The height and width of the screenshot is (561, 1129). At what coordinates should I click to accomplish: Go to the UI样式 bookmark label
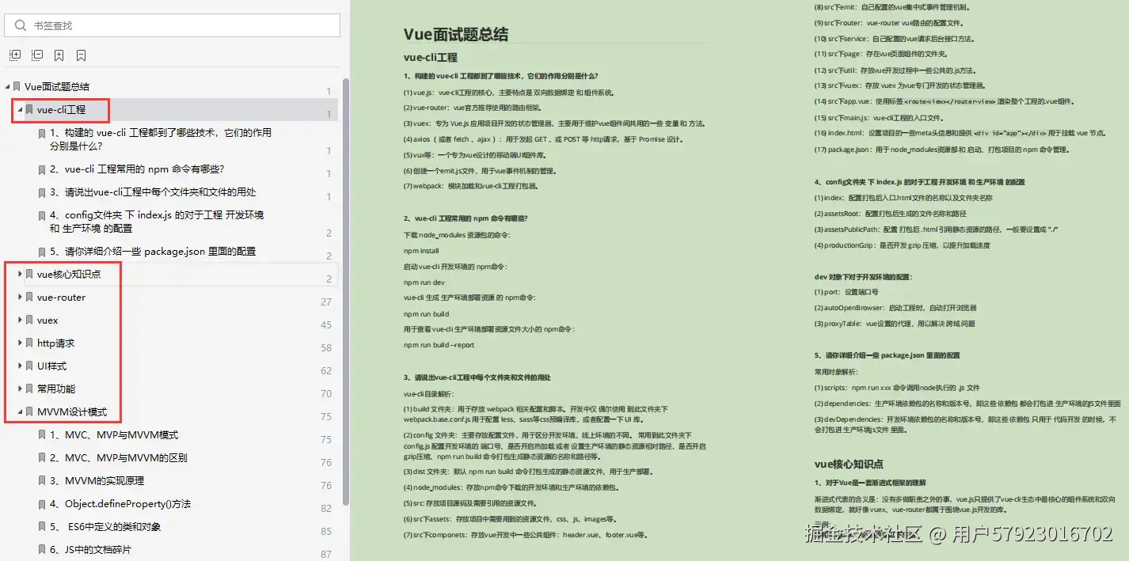51,366
